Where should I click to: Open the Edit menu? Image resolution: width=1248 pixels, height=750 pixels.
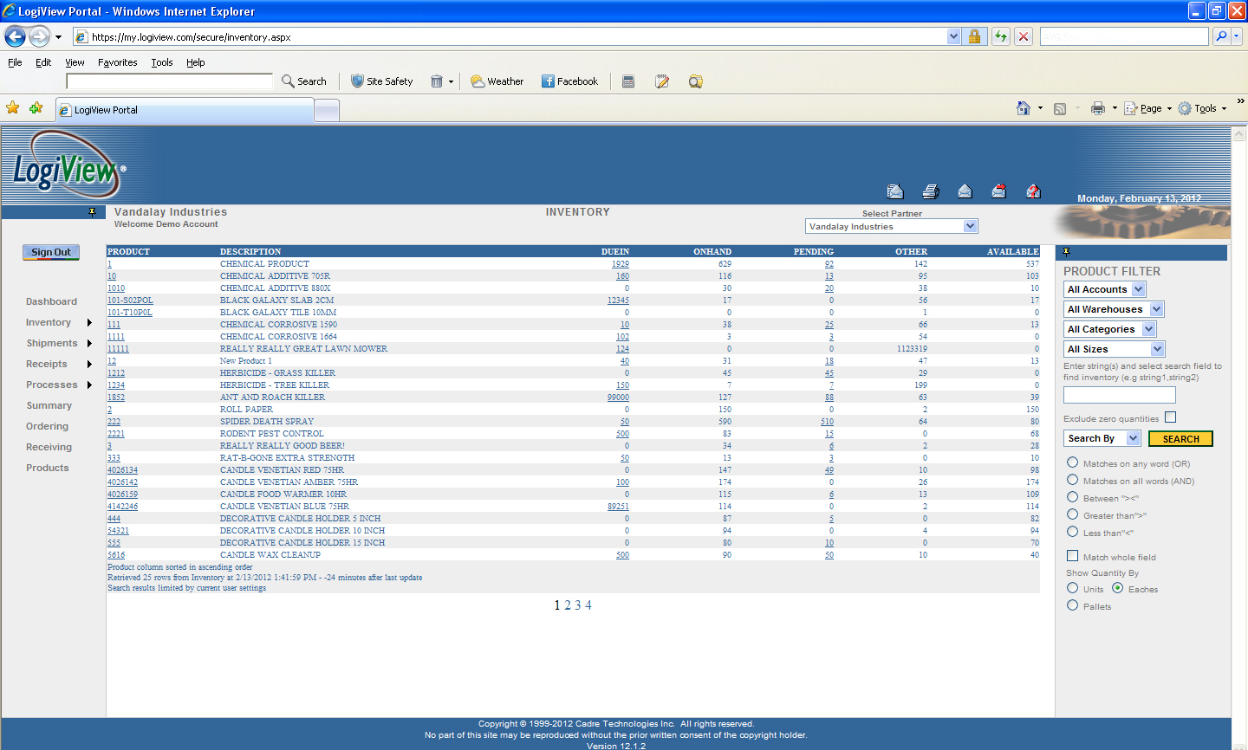43,62
